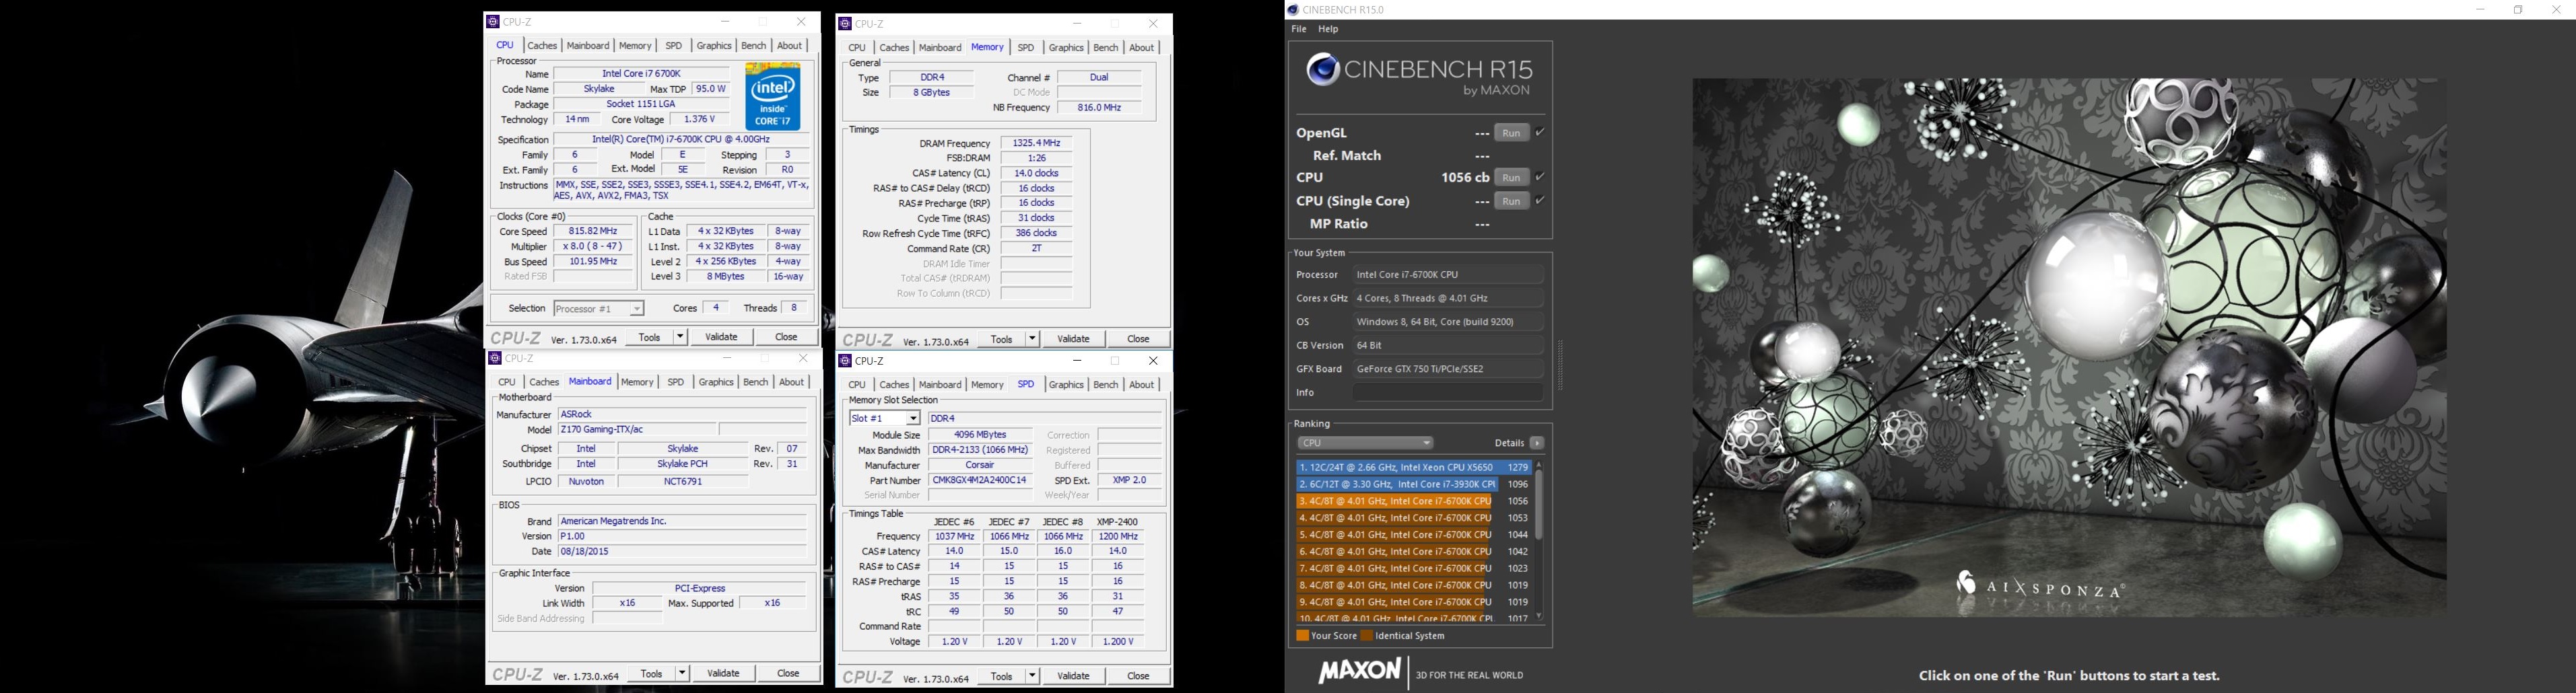Open Tools dropdown arrow in Mainboard window

[x=682, y=674]
